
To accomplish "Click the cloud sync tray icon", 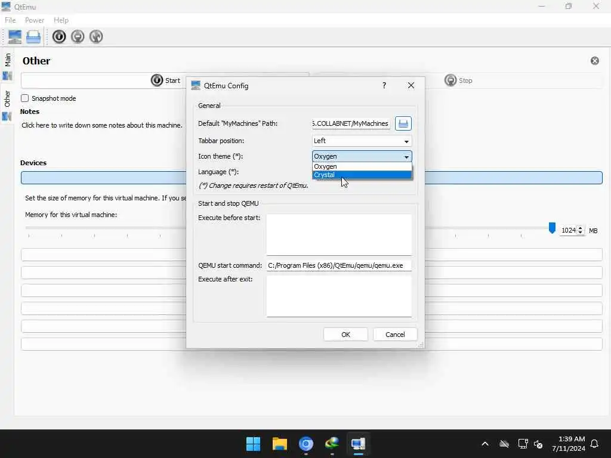I will point(504,444).
